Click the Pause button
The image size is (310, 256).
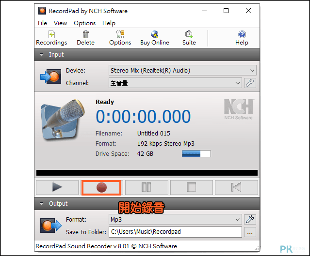[147, 187]
